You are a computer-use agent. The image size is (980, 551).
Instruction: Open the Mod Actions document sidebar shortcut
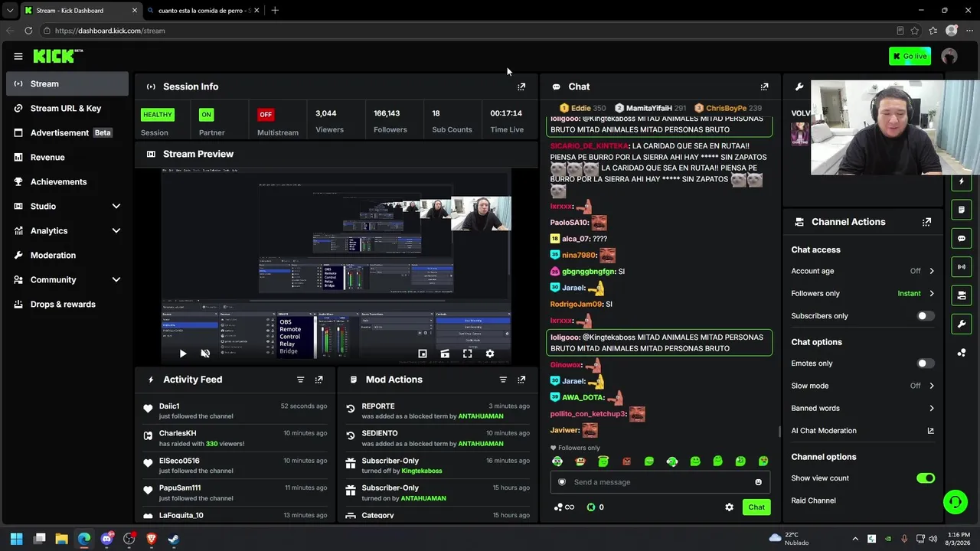click(x=962, y=210)
